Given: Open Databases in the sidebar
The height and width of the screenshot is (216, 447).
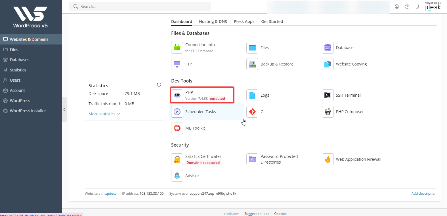Looking at the screenshot, I should coord(31,60).
